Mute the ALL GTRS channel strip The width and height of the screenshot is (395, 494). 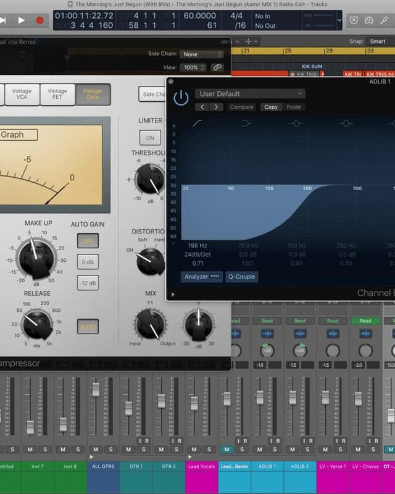point(96,450)
